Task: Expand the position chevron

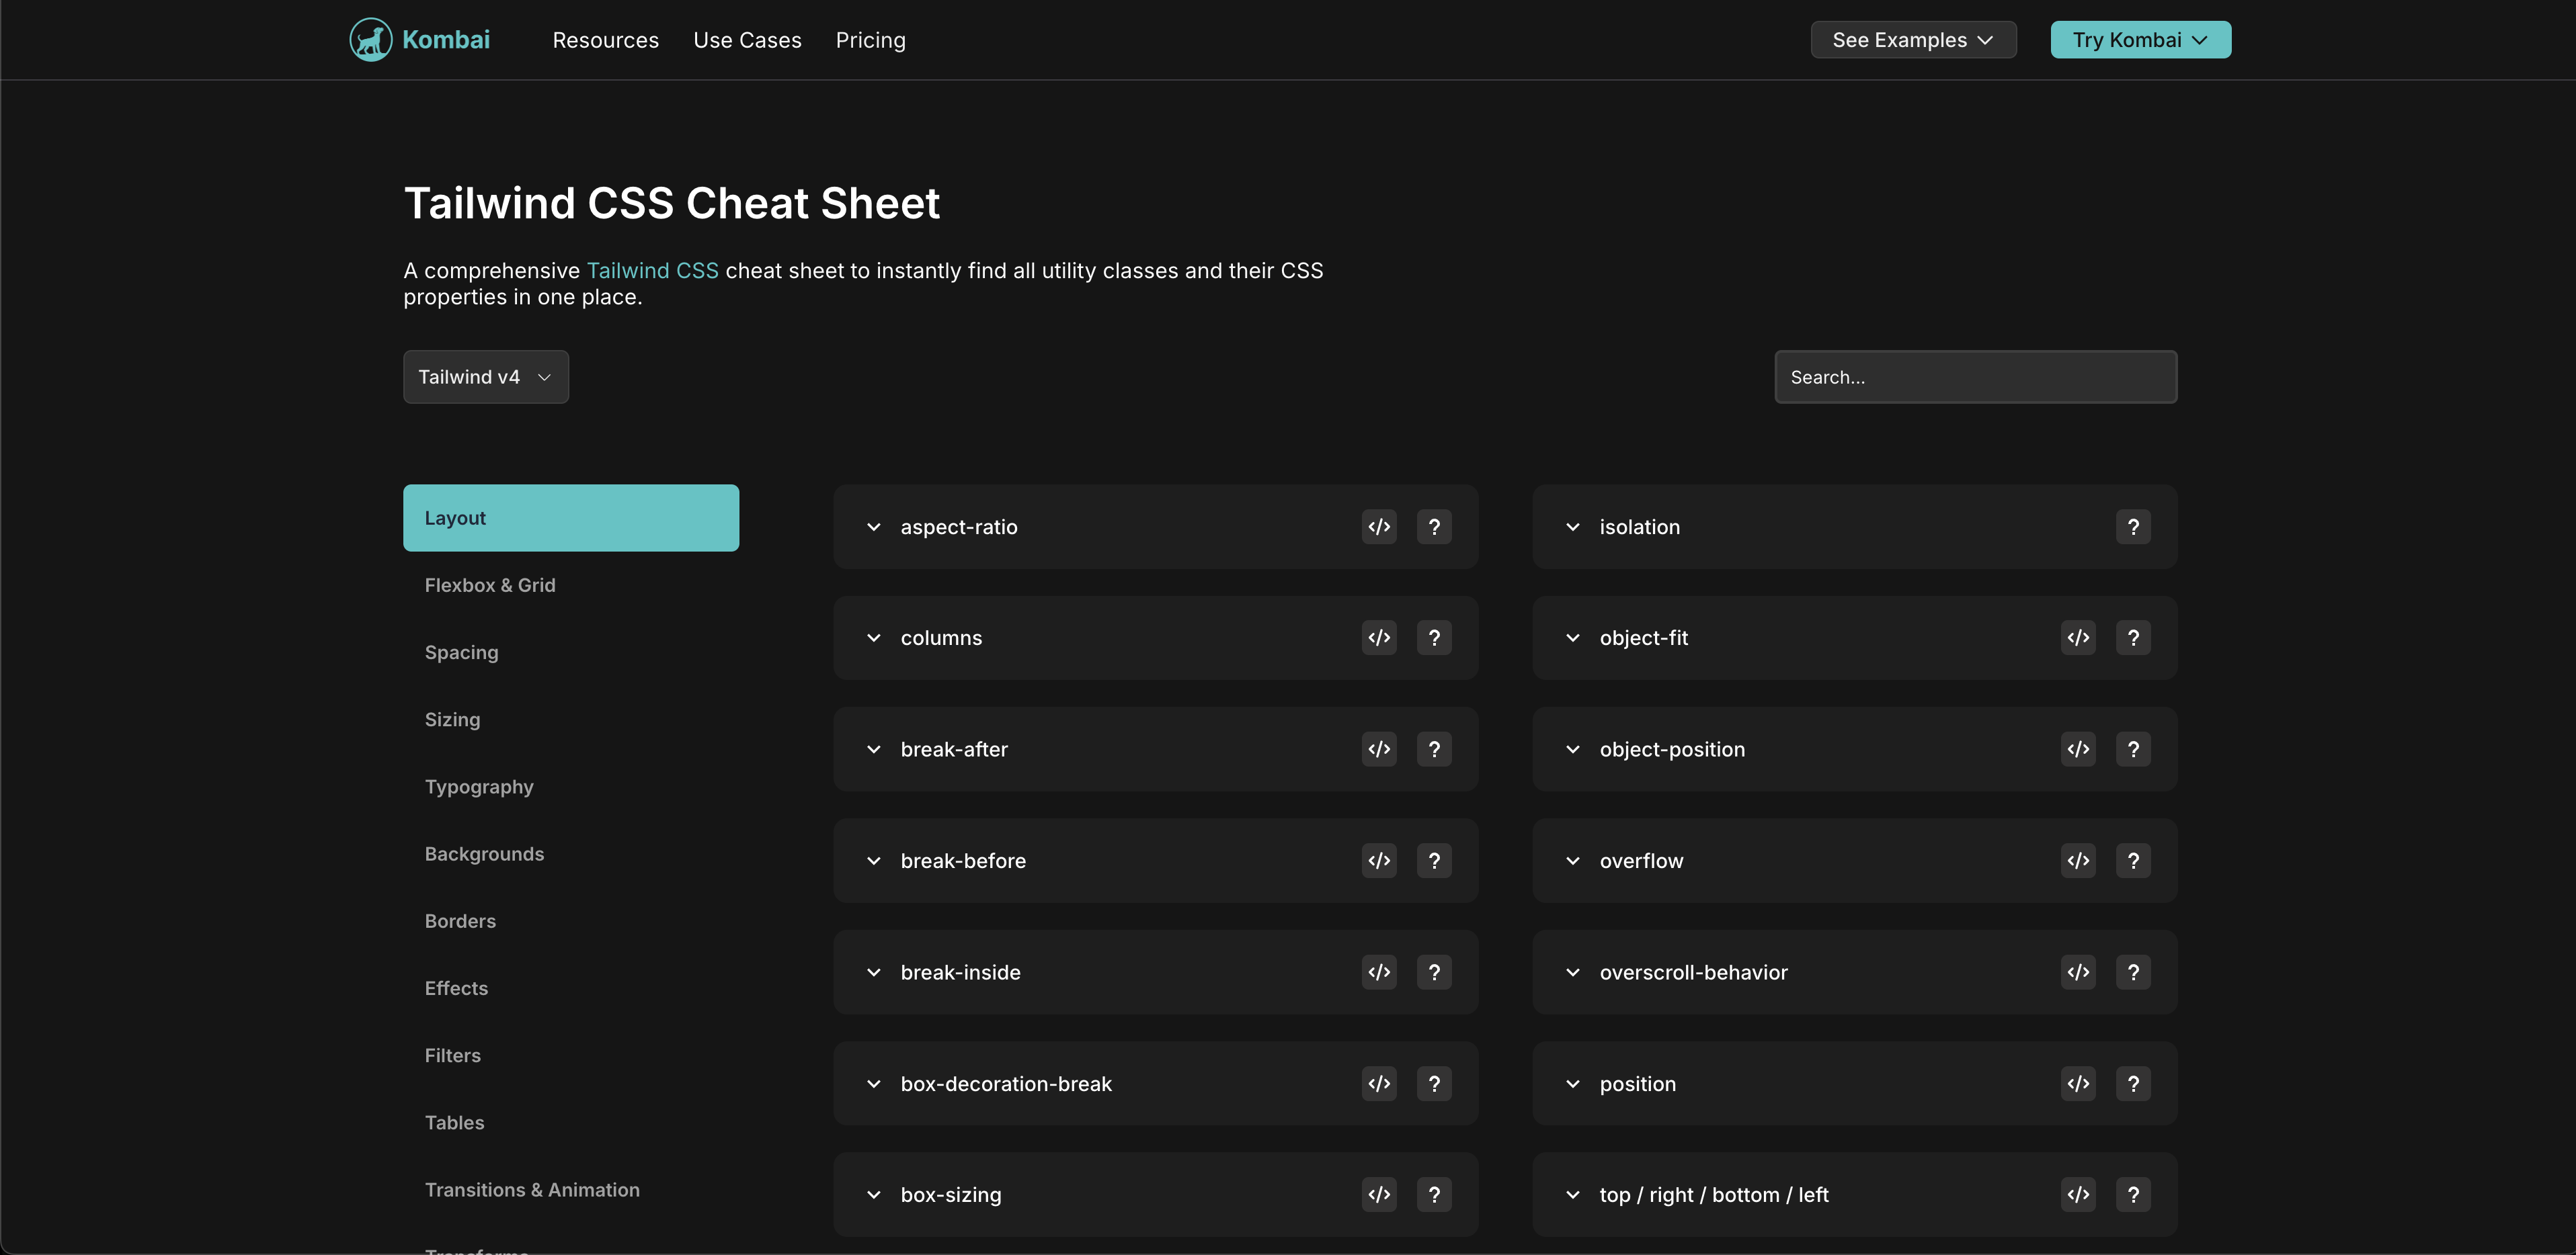Action: [x=1572, y=1083]
